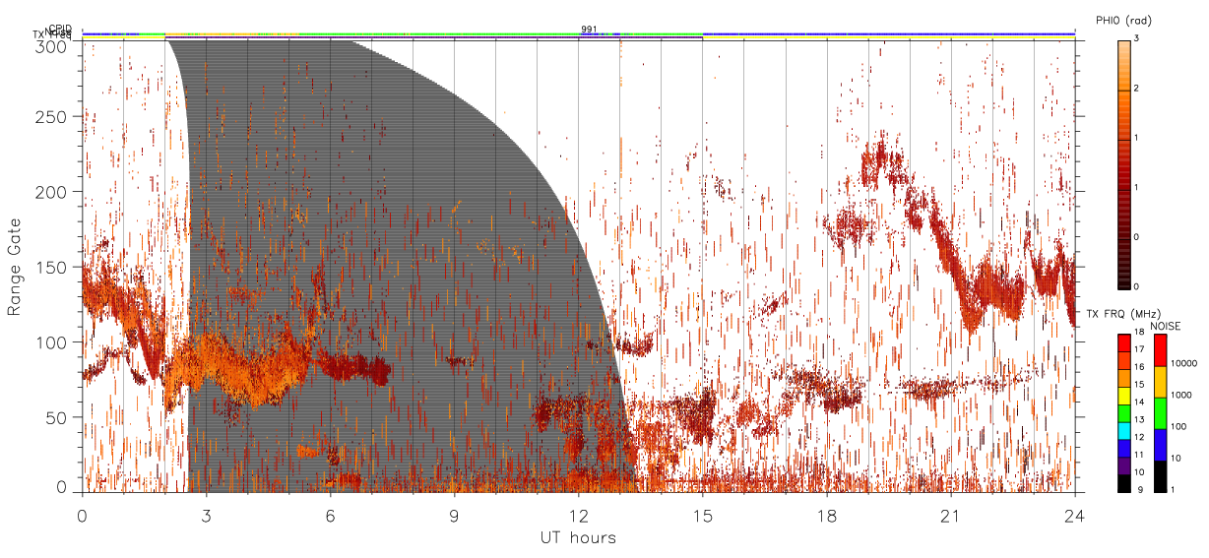Click the NOISE legend title
1209x558 pixels.
click(1165, 326)
